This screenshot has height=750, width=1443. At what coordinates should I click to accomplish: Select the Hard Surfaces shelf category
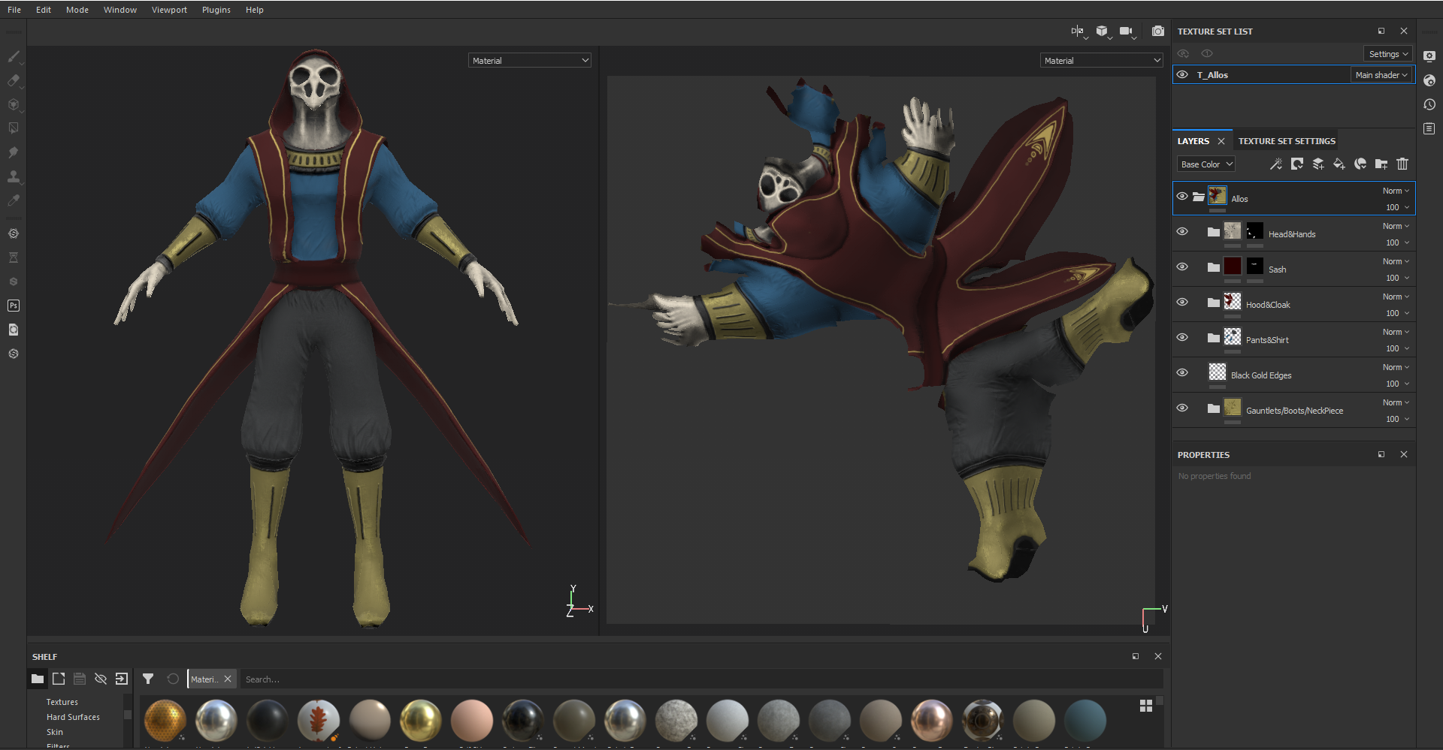pyautogui.click(x=73, y=717)
